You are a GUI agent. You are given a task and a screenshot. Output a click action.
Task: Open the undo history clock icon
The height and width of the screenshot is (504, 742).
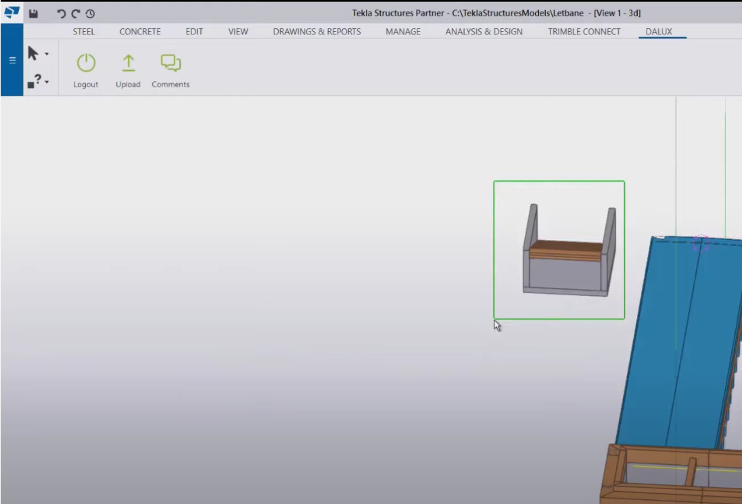(90, 13)
